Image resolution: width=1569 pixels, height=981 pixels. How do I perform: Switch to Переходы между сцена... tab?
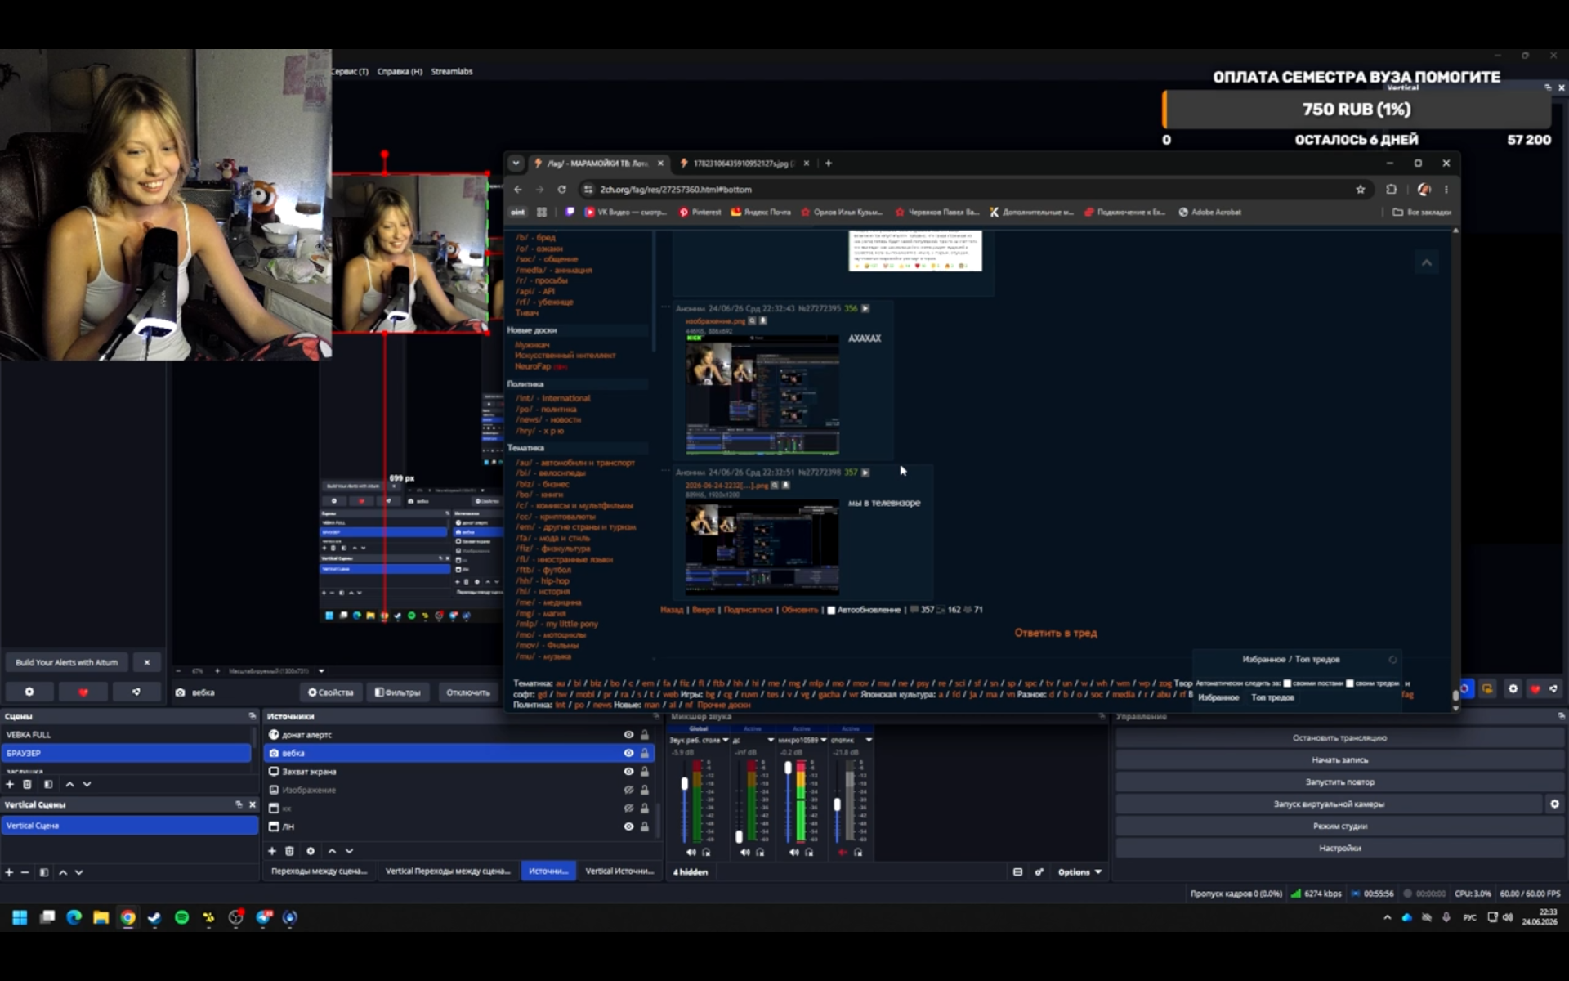[x=319, y=871]
